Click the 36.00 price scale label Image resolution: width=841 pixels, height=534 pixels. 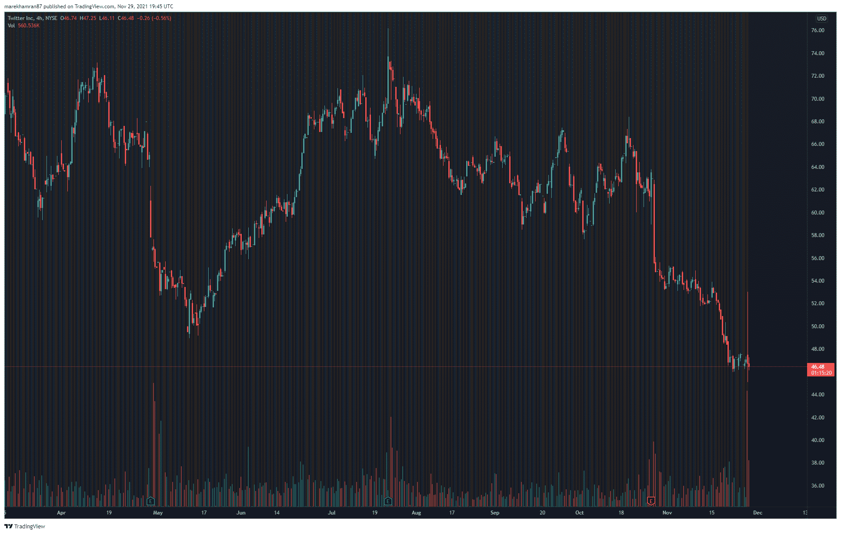[818, 486]
